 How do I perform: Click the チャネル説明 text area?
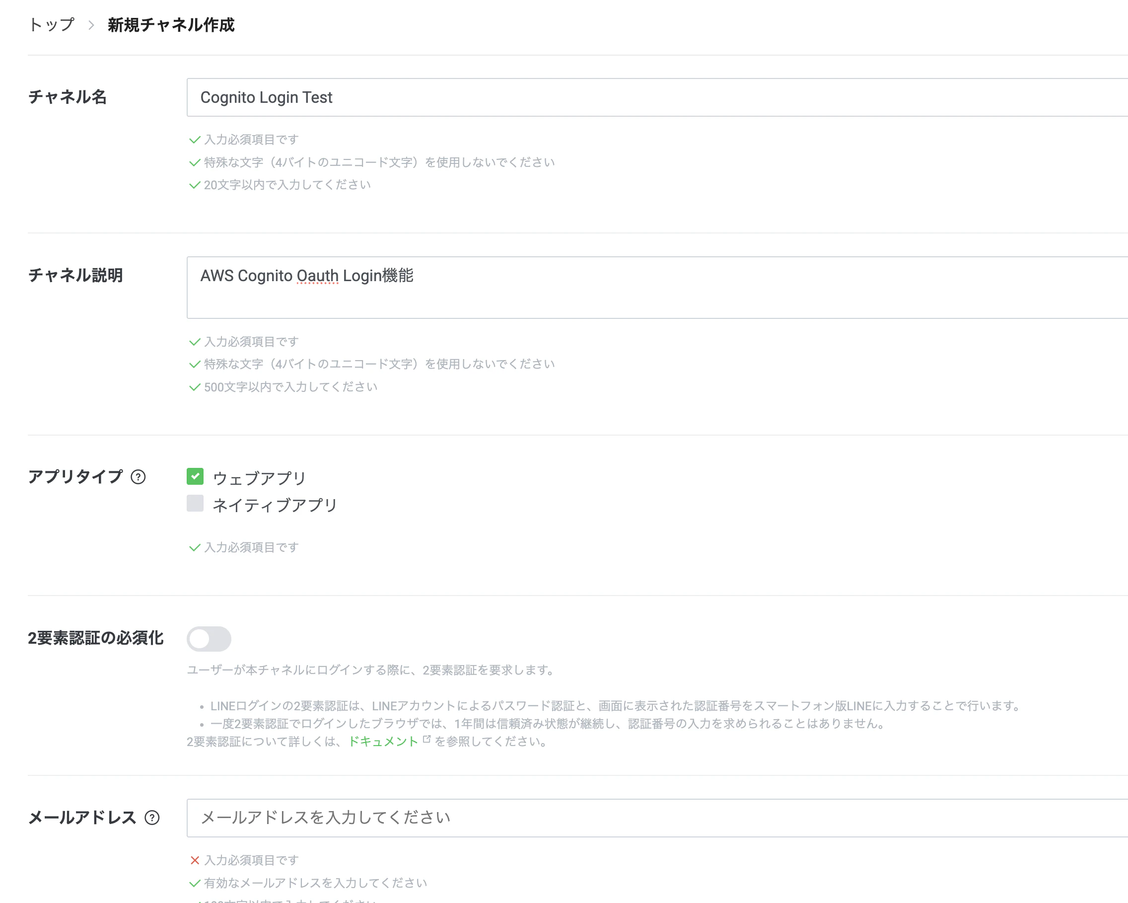click(657, 288)
